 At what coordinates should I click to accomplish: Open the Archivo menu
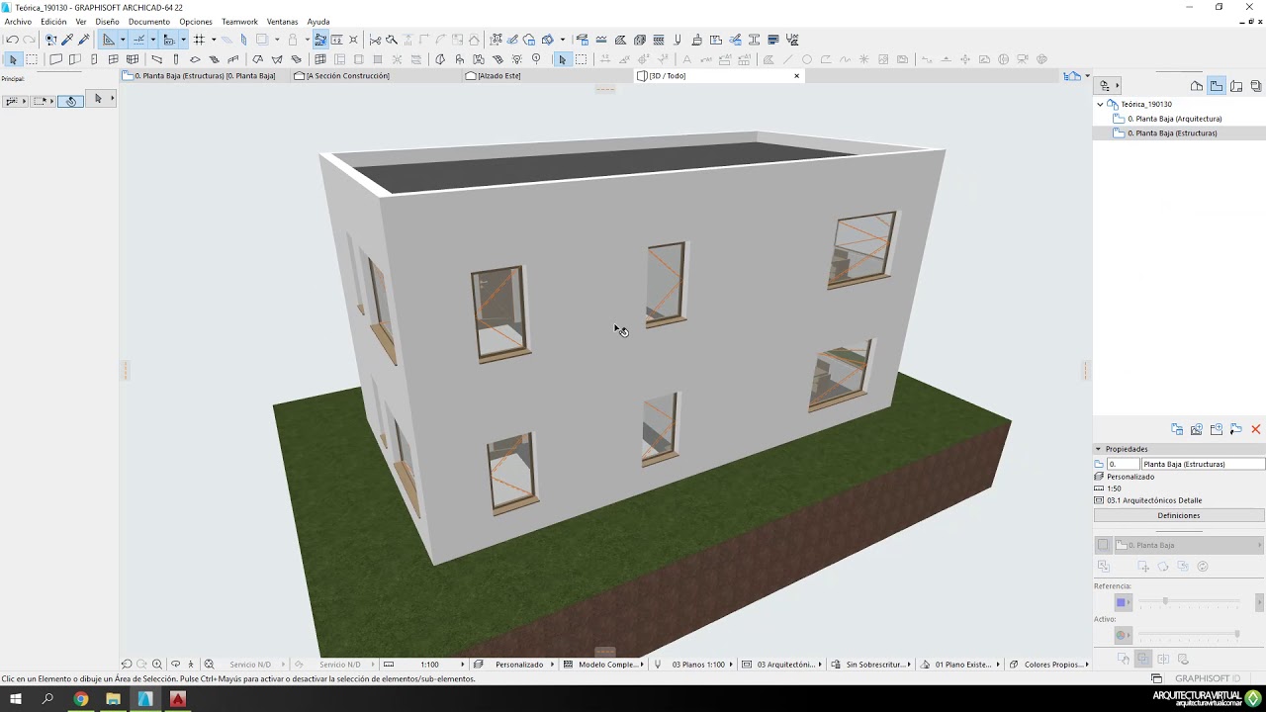[18, 22]
